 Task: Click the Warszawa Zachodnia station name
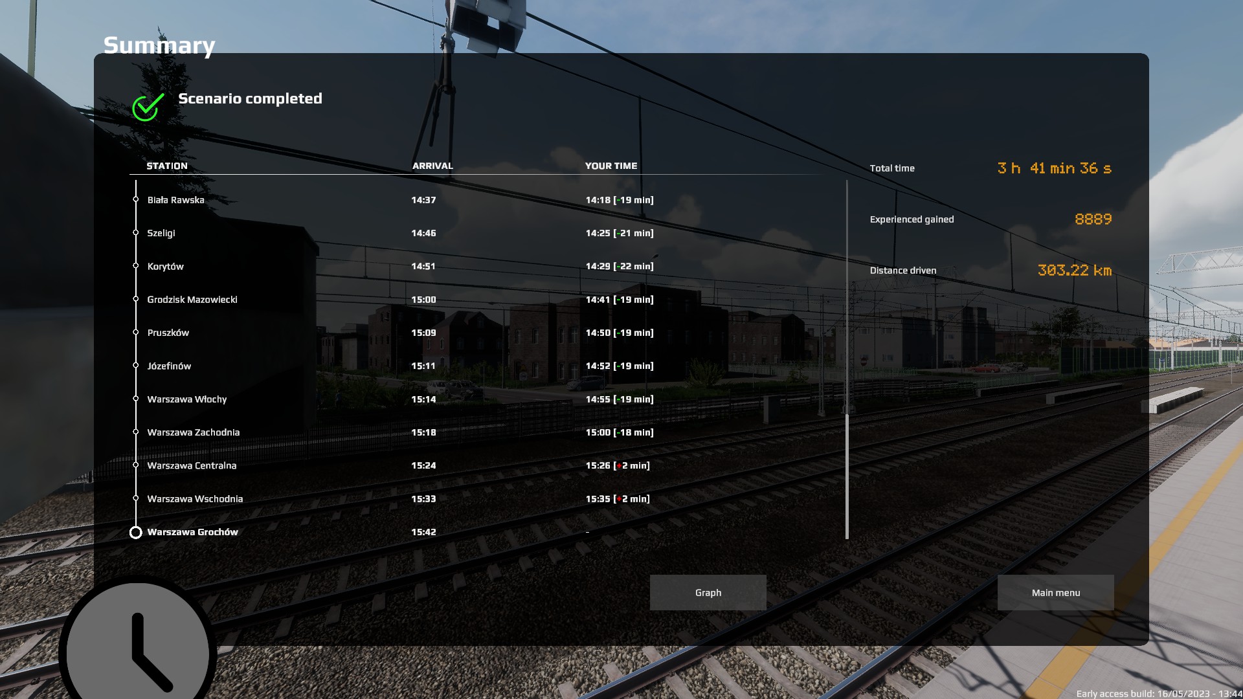(194, 432)
